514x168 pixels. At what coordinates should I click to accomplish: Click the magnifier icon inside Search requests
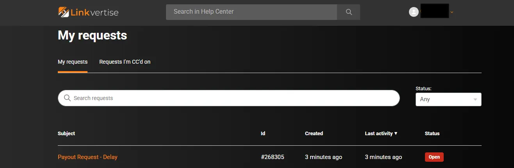pyautogui.click(x=67, y=98)
